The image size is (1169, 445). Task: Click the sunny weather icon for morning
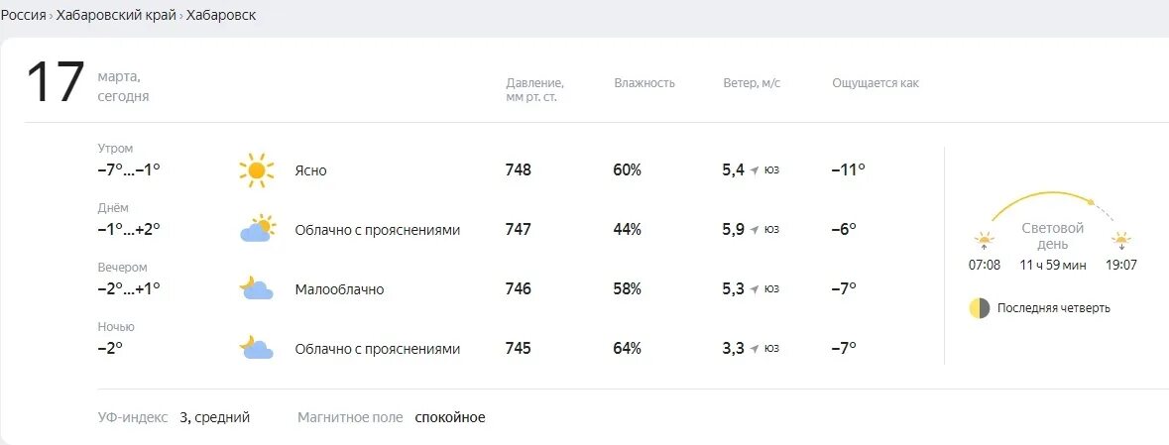(x=257, y=170)
